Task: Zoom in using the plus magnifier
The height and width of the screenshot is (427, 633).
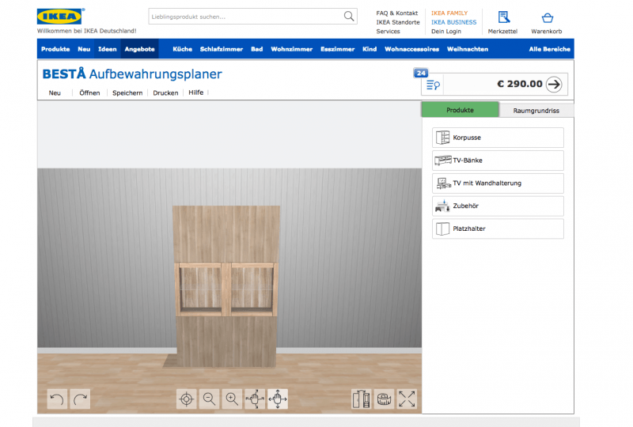Action: click(232, 399)
